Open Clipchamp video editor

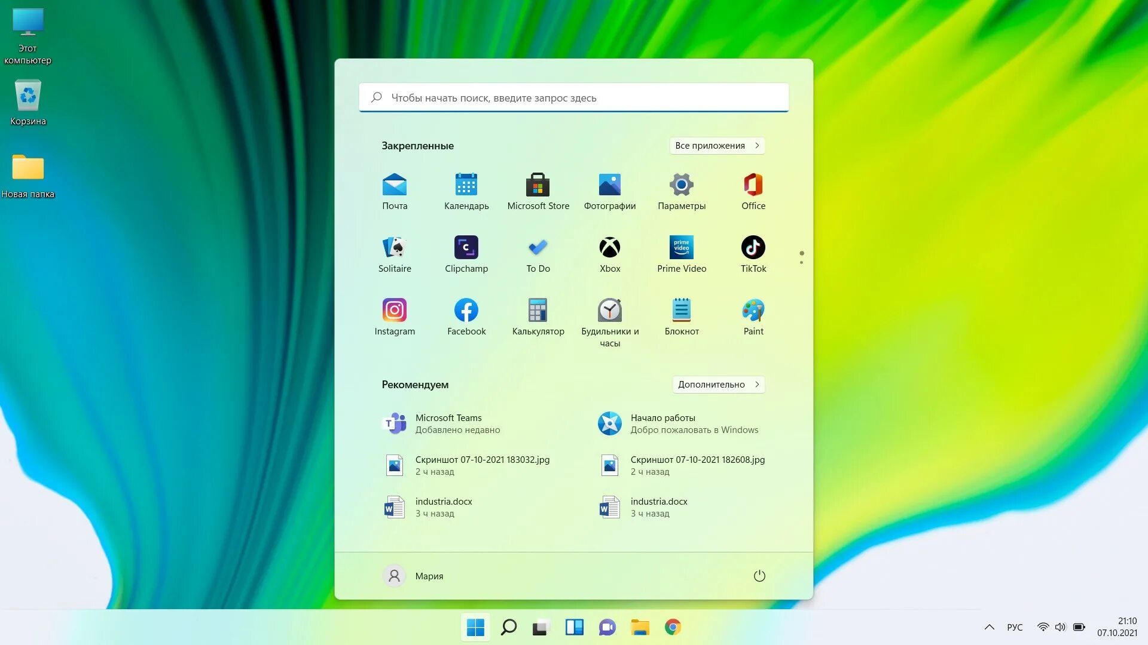pos(466,247)
